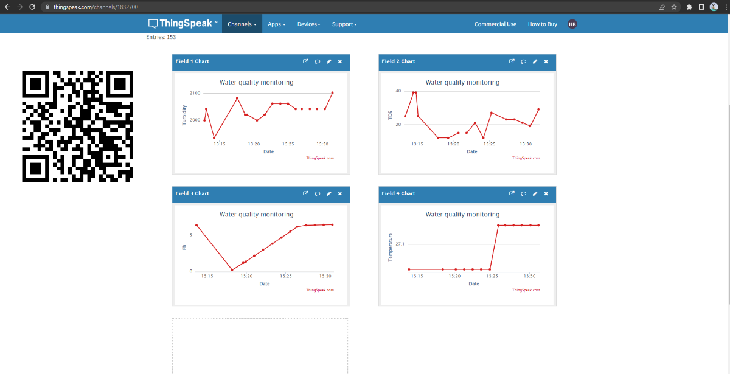Bookmark this page with star icon
Viewport: 730px width, 374px height.
pyautogui.click(x=674, y=7)
